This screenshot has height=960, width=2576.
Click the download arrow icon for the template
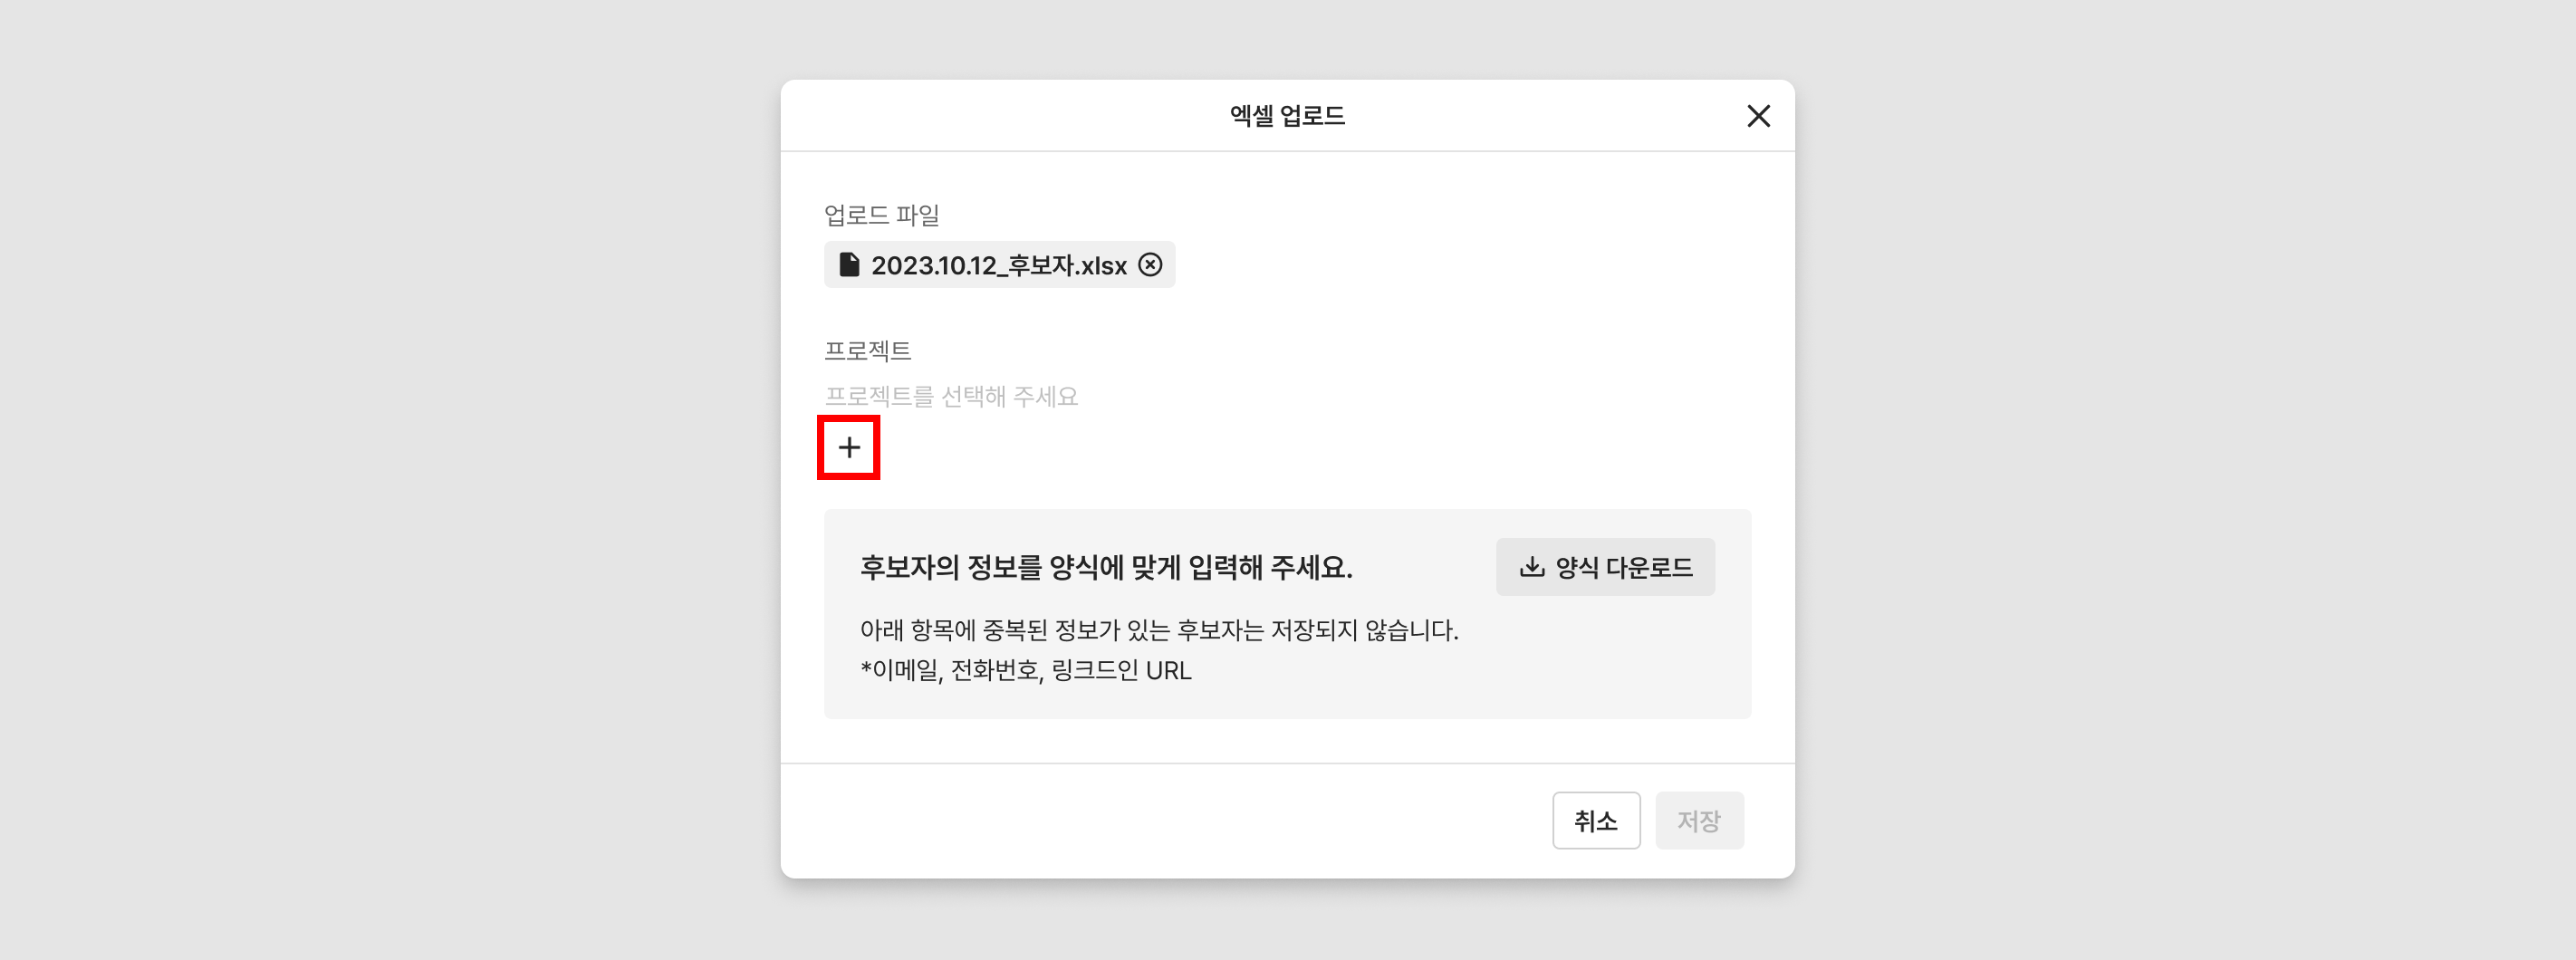click(1531, 567)
